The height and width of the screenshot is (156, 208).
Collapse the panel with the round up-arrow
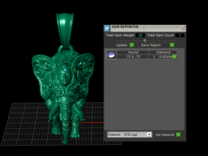tap(145, 40)
